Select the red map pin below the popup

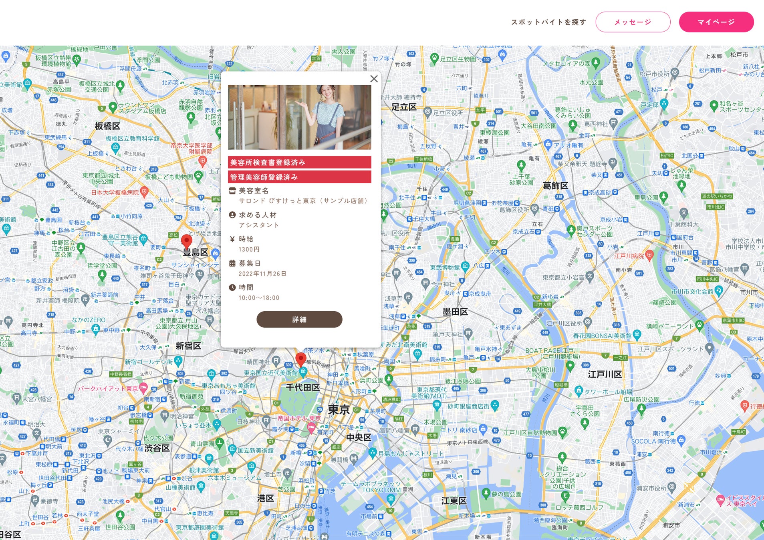300,360
